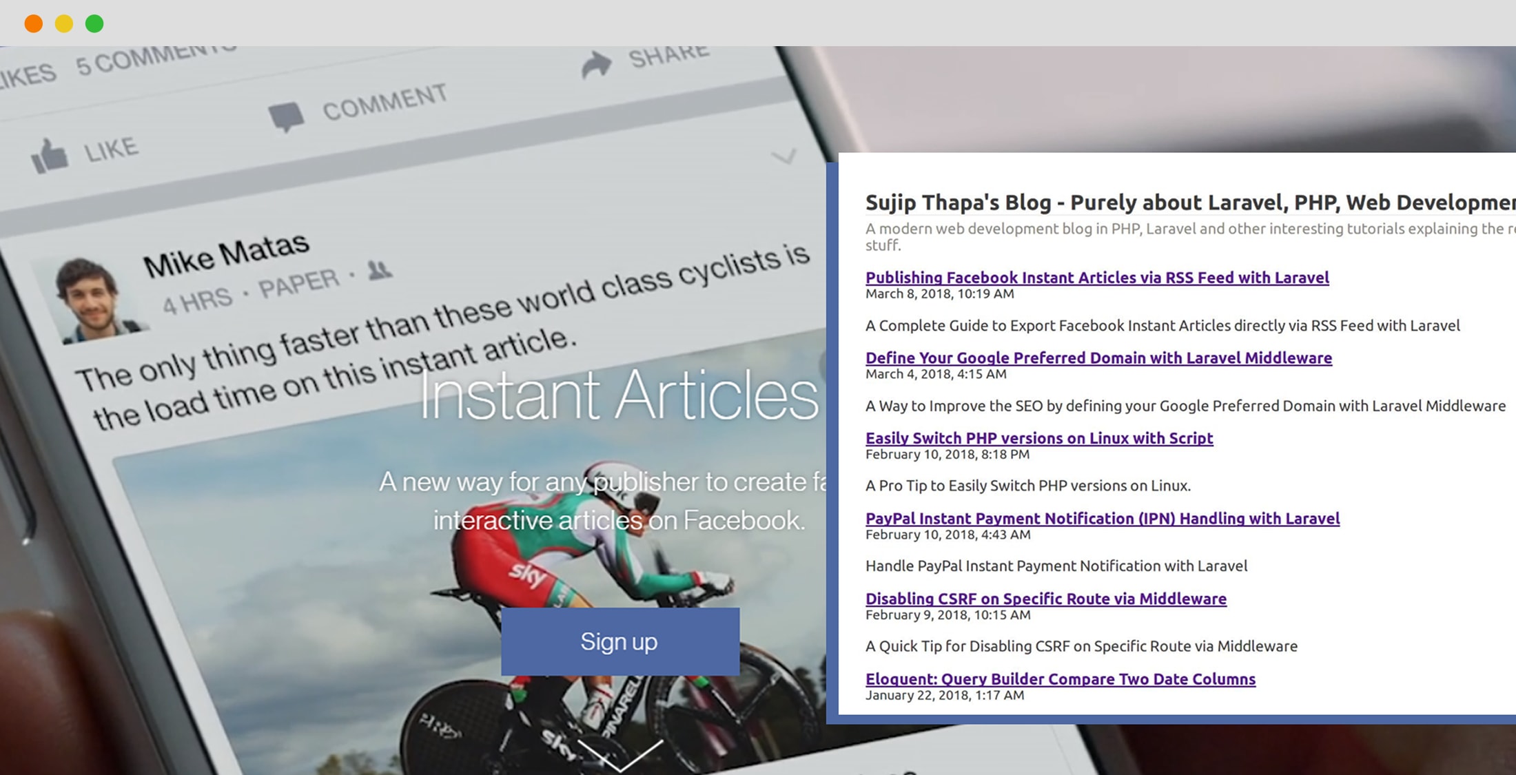
Task: Open Eloquent Query Builder Compare Two Date Columns link
Action: [x=1061, y=679]
